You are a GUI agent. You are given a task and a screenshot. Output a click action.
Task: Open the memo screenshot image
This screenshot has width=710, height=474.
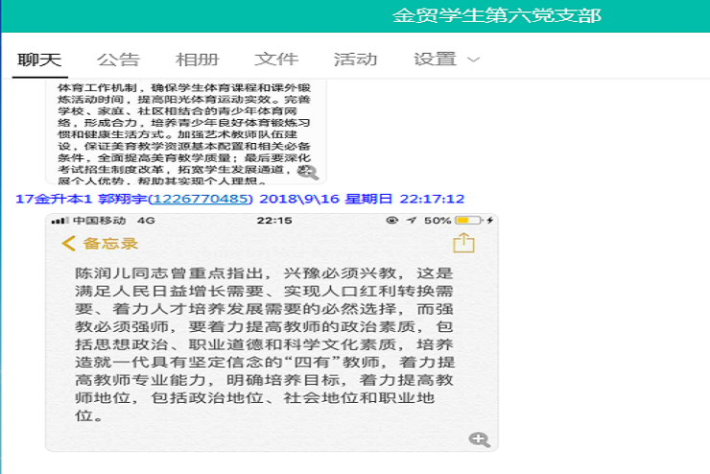coord(272,333)
